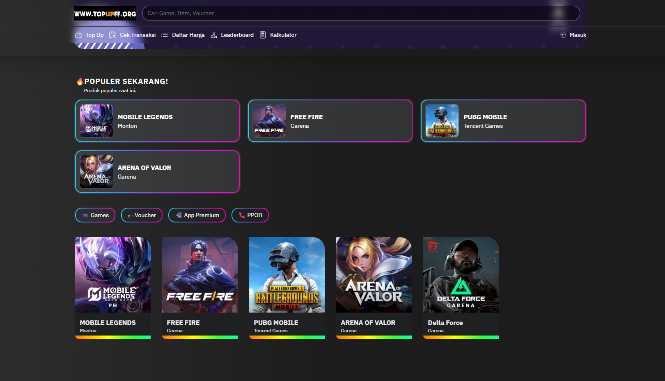Screen dimensions: 665x381
Task: Open PUBG Mobile game grid image
Action: click(x=287, y=275)
